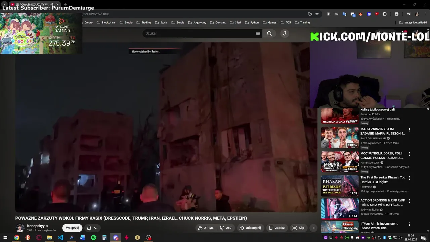
Task: Open the volume control in system tray
Action: [400, 238]
